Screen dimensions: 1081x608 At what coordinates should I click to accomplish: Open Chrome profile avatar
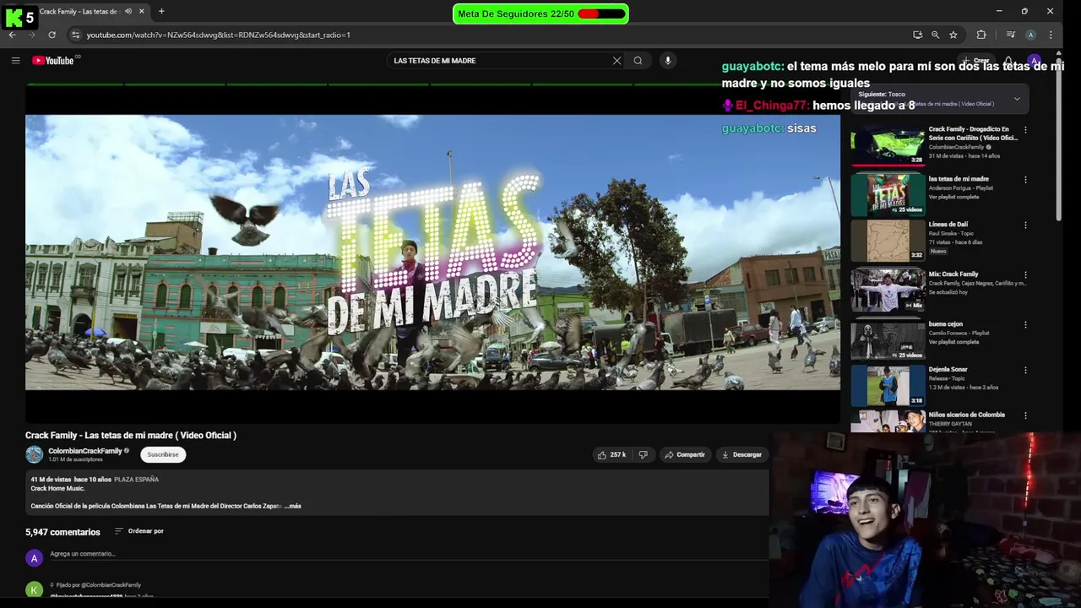tap(1030, 35)
